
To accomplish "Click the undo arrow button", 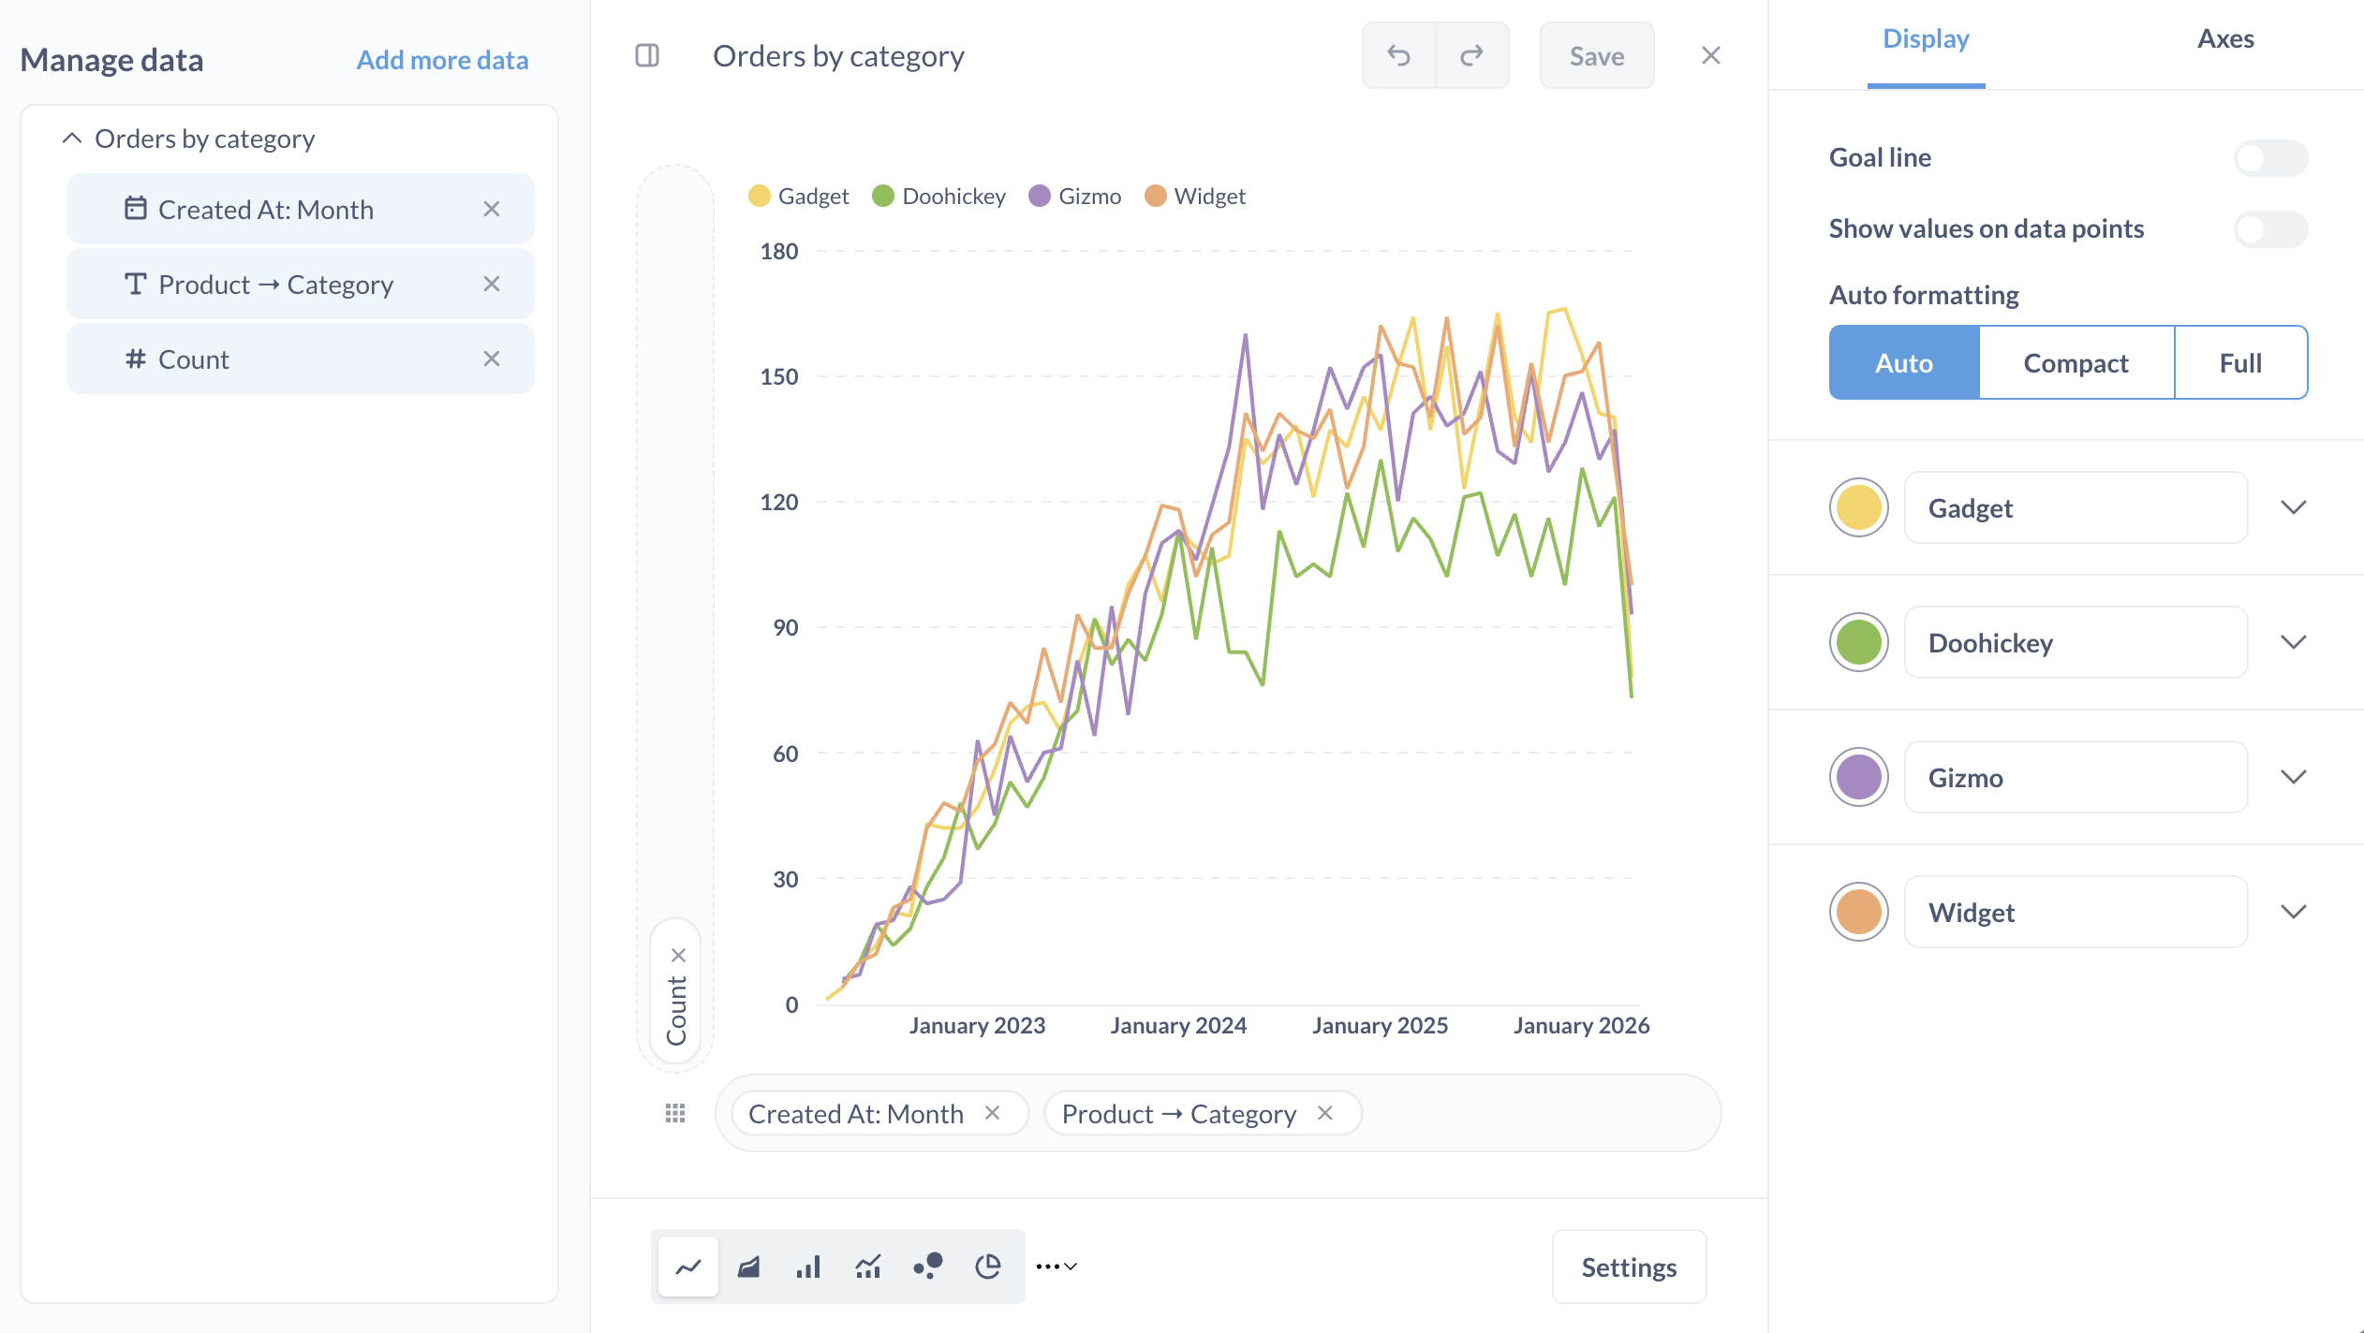I will (1398, 56).
